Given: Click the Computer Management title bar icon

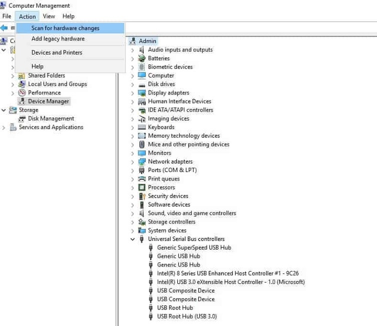Looking at the screenshot, I should point(3,5).
